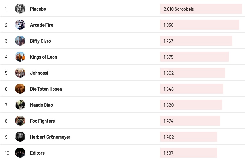This screenshot has width=245, height=160.
Task: Open Die Toten Hosen avatar
Action: pyautogui.click(x=20, y=89)
